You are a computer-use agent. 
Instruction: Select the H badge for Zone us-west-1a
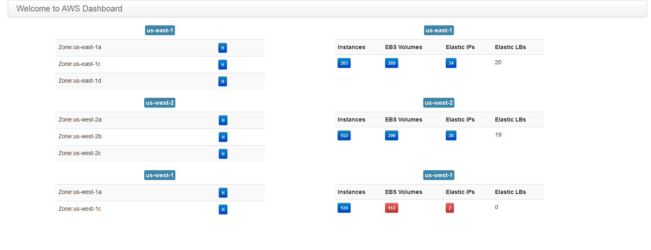(x=223, y=193)
